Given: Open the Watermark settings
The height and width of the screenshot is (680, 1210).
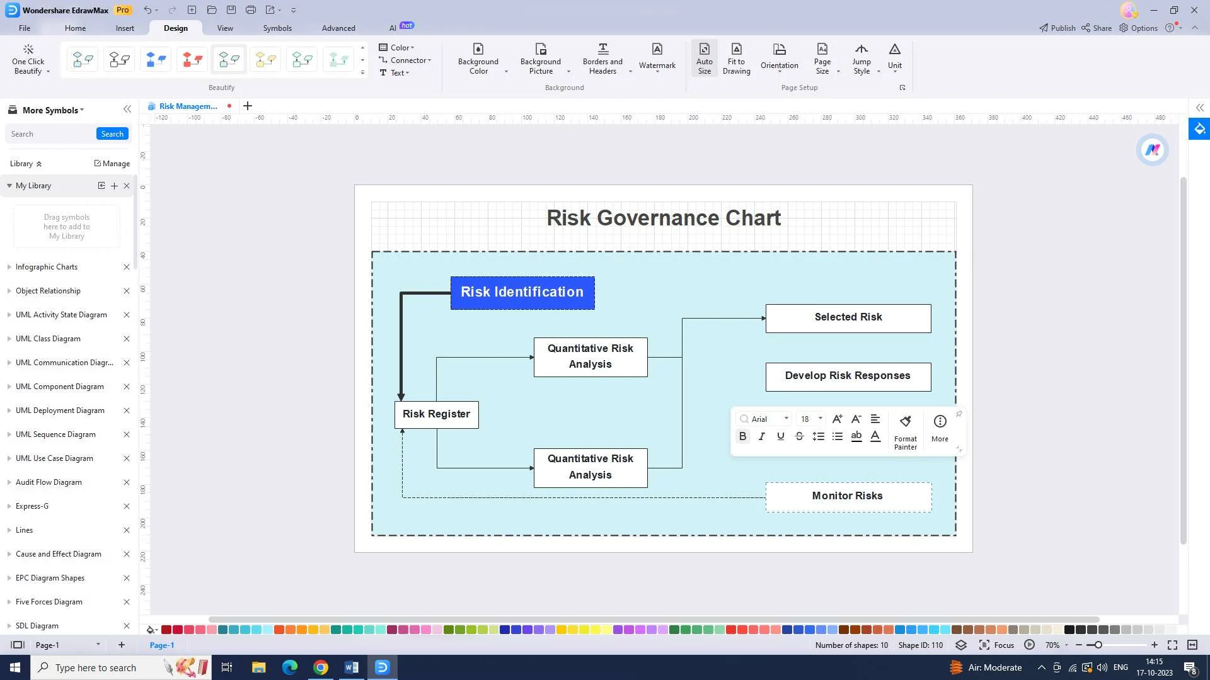Looking at the screenshot, I should point(657,59).
